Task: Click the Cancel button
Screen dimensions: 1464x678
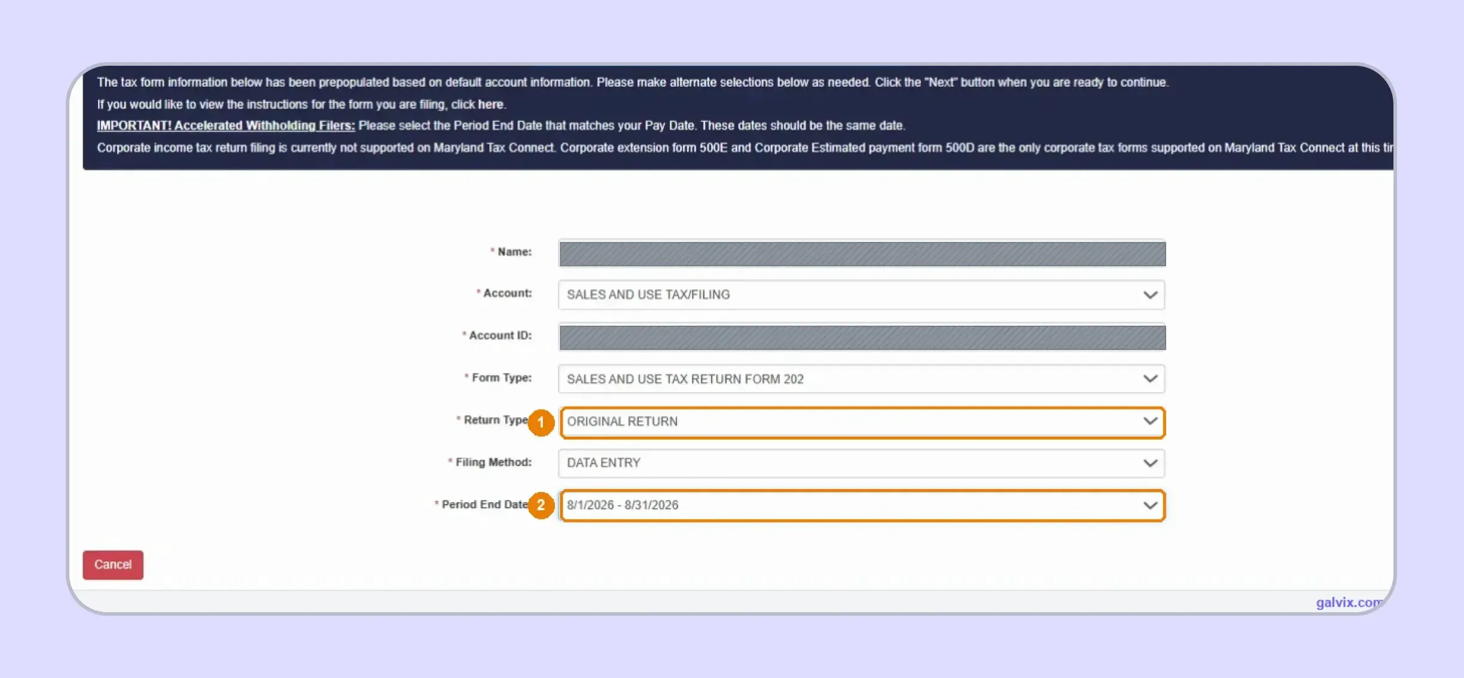Action: pyautogui.click(x=113, y=565)
